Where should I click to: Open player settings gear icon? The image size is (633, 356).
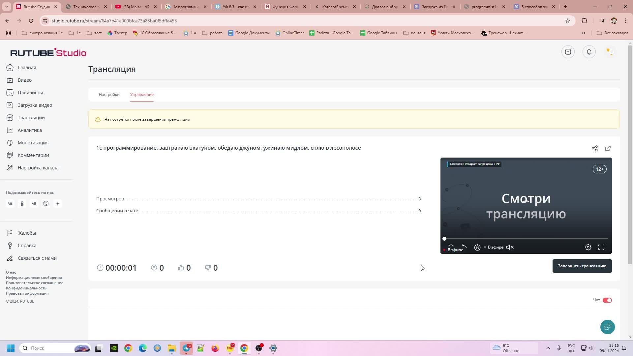(588, 247)
